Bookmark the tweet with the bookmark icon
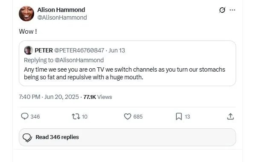The image size is (254, 162). pos(179,116)
